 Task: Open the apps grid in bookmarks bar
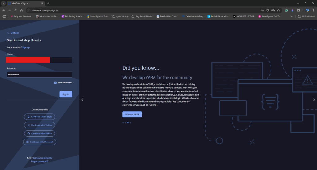coord(4,16)
